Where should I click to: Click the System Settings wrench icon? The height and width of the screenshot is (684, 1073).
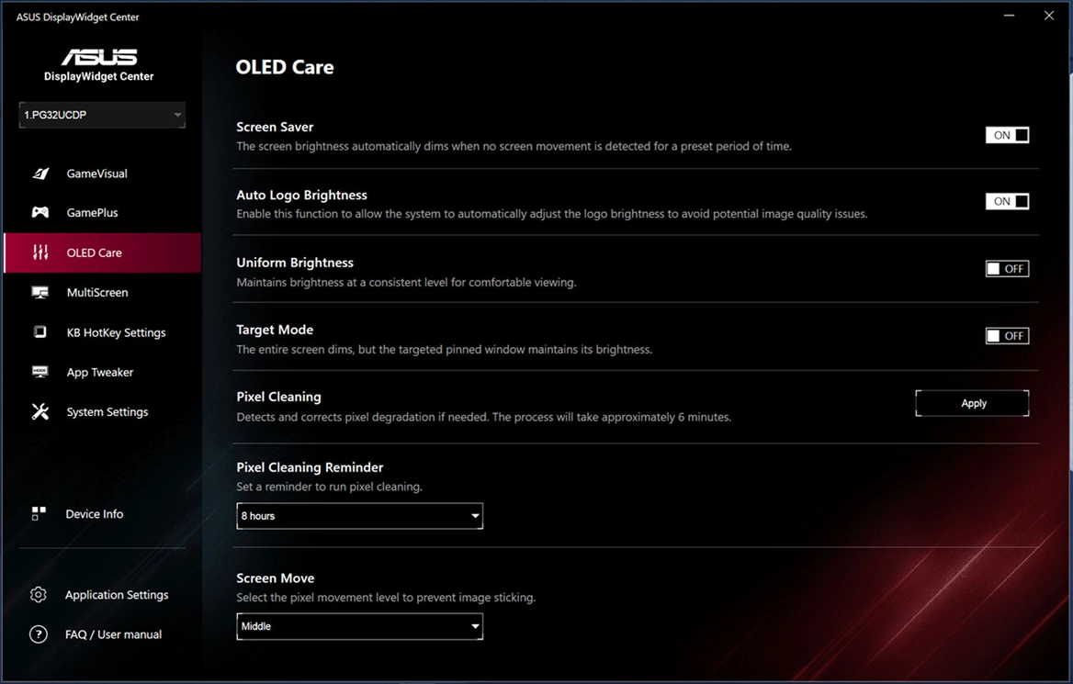(x=40, y=412)
